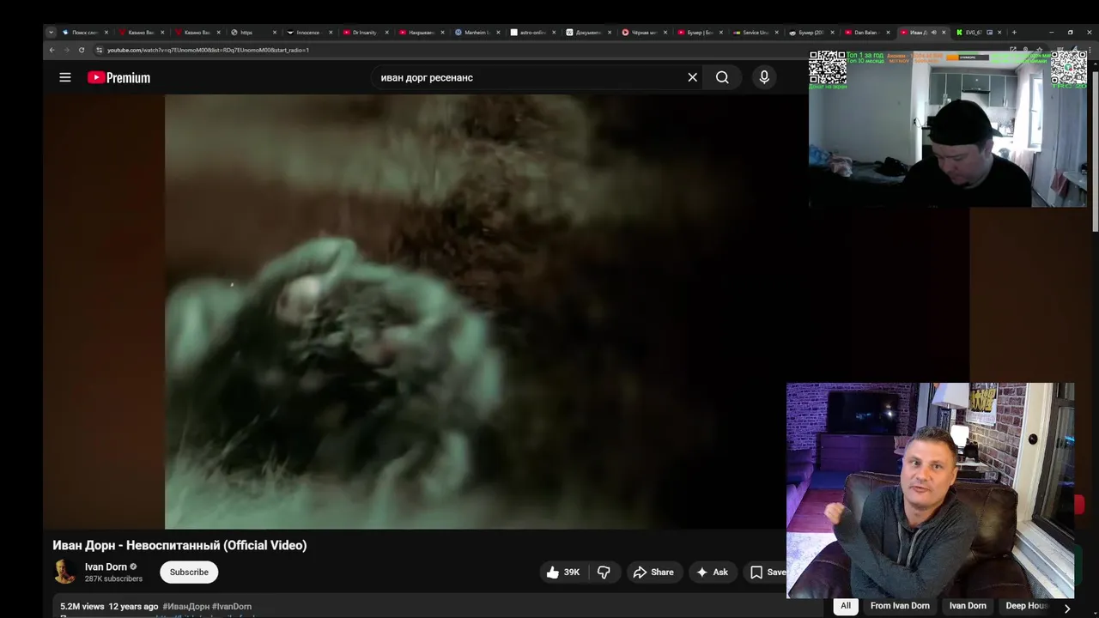
Task: Close the Dan Balan browser tab
Action: 889,33
